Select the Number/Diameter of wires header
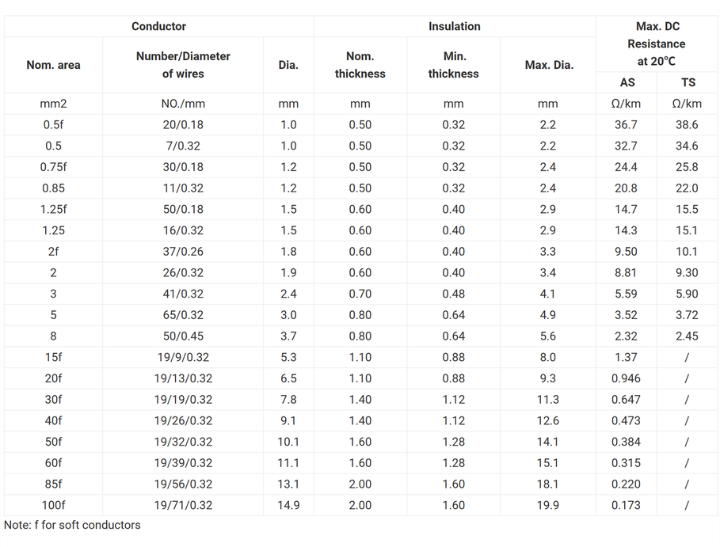720x547 pixels. [183, 65]
